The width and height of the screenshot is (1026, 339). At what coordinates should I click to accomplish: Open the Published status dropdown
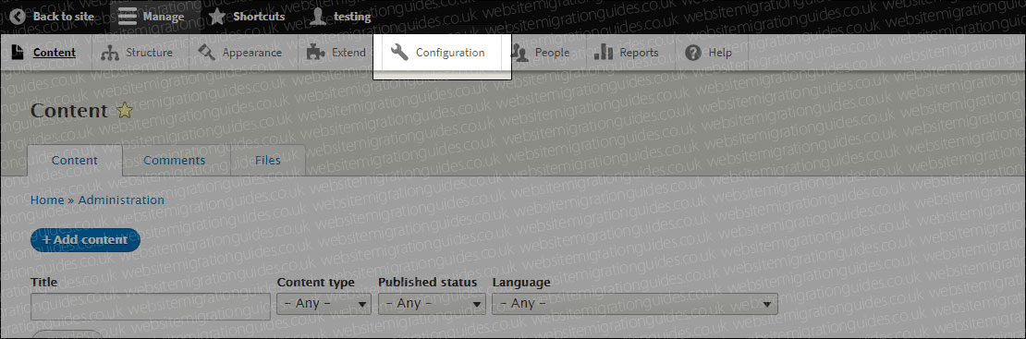[432, 304]
